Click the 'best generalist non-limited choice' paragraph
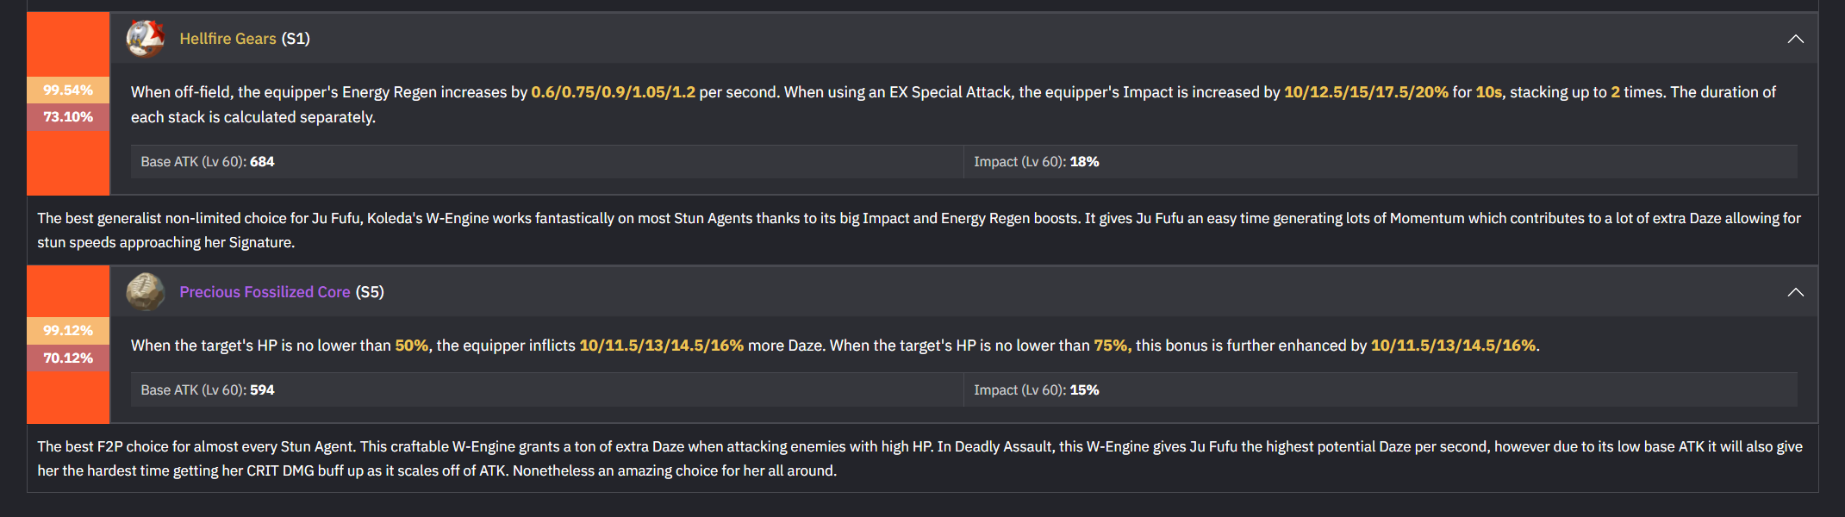 click(919, 230)
